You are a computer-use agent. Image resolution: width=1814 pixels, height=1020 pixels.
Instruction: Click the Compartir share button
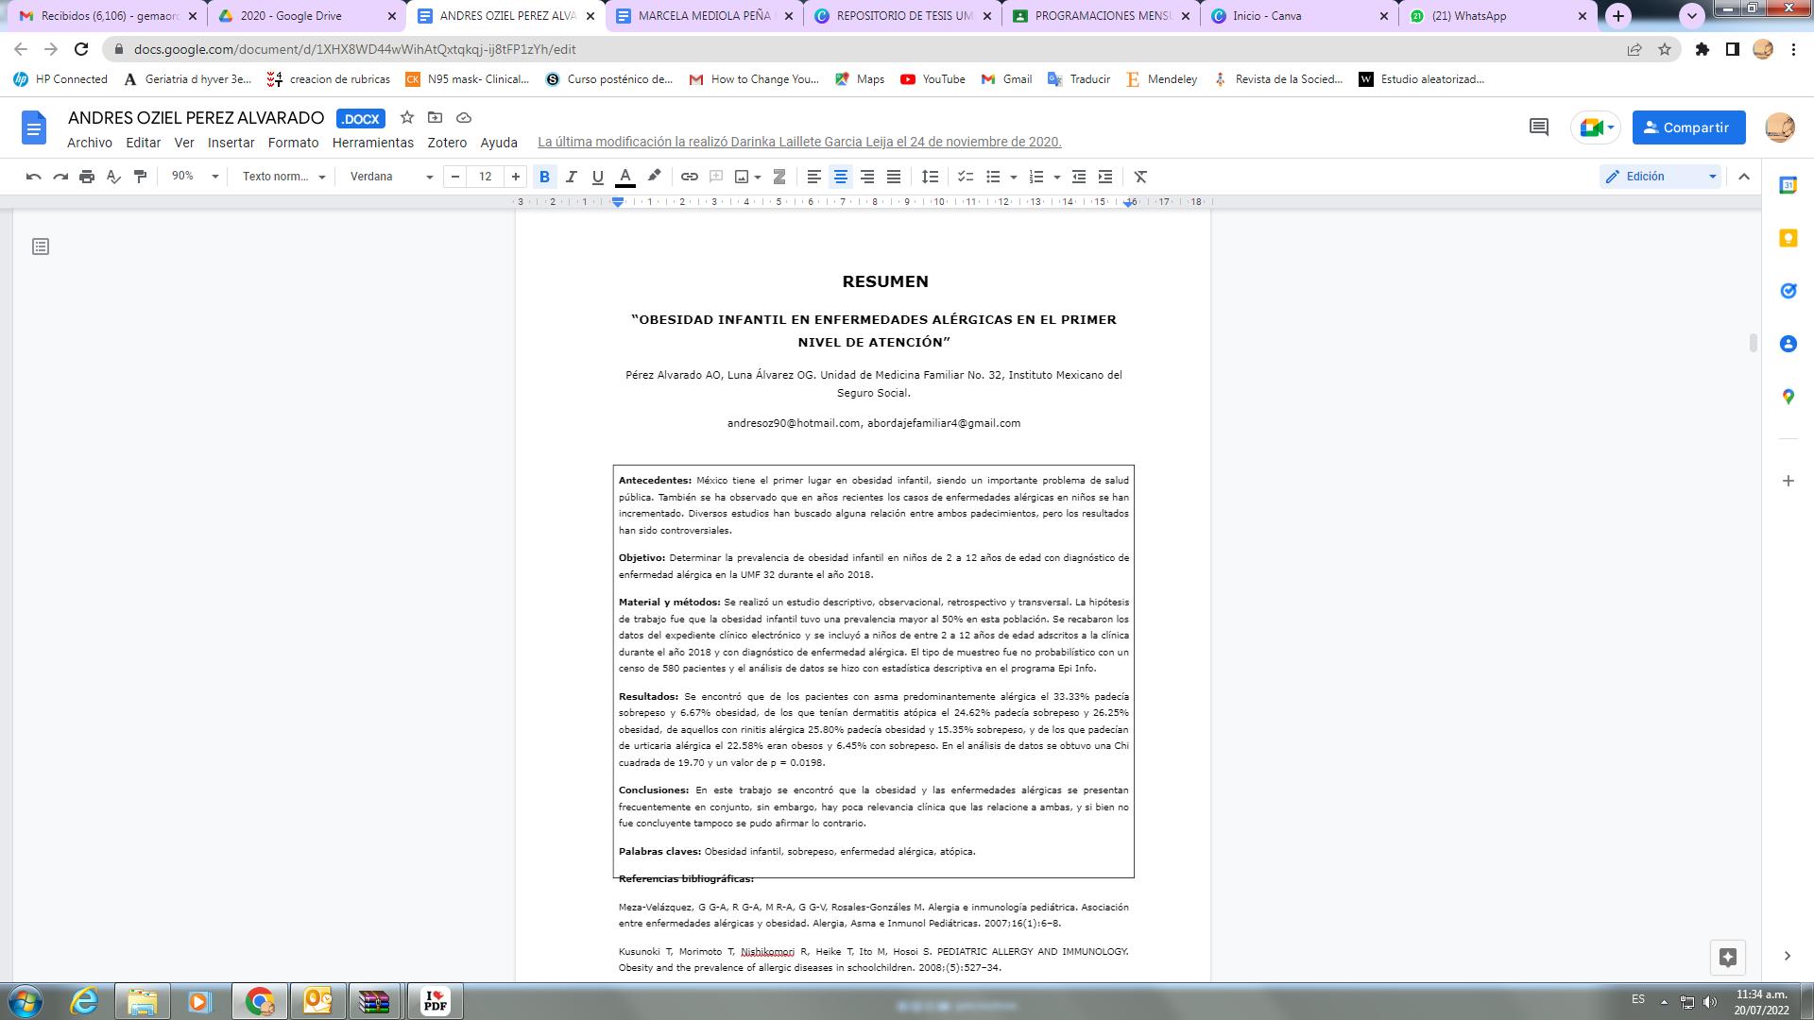coord(1688,127)
